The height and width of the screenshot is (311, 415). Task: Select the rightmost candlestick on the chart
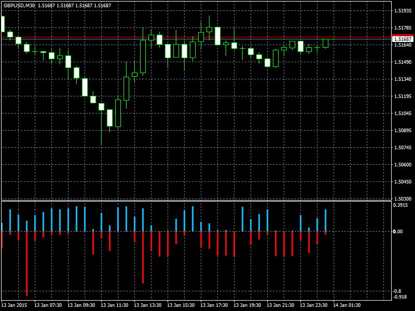tap(326, 44)
